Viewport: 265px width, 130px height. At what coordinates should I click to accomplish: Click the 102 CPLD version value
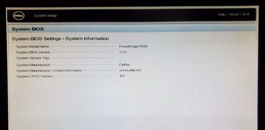coord(122,76)
